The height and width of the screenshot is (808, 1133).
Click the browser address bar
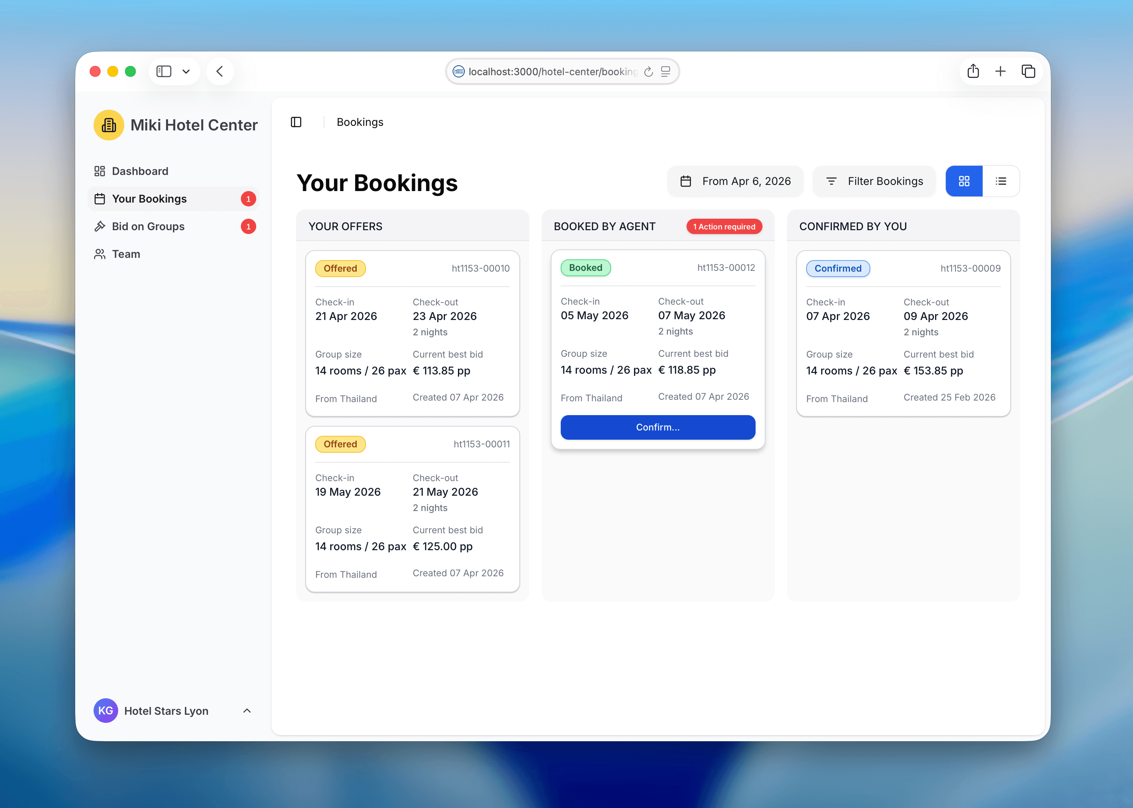pos(562,71)
